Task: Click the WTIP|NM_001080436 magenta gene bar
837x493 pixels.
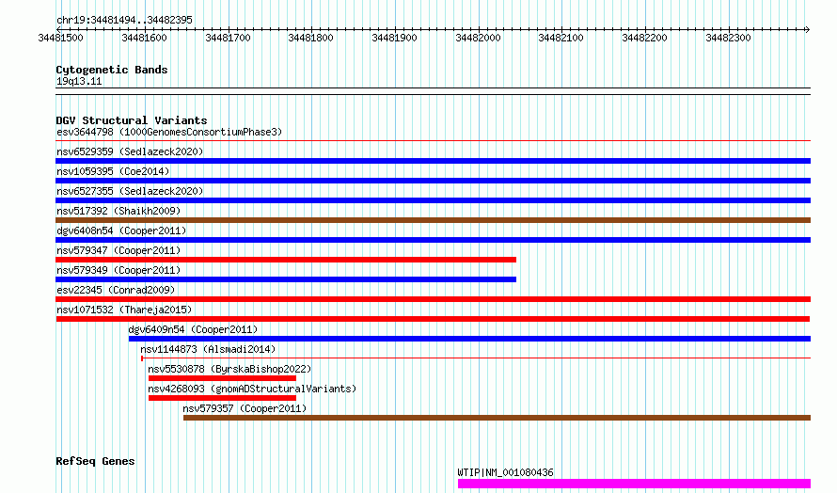Action: (634, 484)
